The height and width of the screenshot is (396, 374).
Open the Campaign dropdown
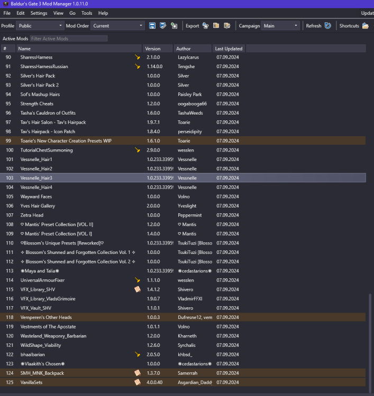tap(281, 25)
